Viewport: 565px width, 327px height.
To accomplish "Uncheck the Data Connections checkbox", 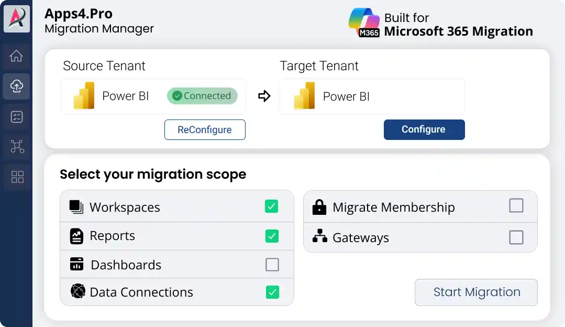I will (272, 292).
